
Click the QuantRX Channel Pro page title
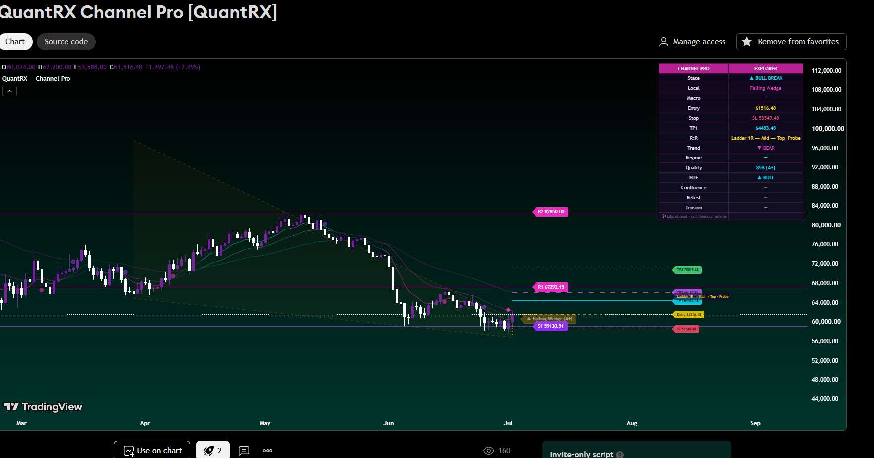[138, 12]
